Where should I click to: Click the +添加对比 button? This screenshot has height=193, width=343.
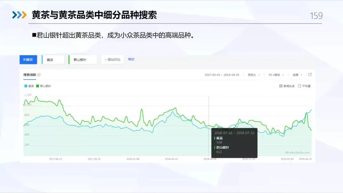coord(112,60)
